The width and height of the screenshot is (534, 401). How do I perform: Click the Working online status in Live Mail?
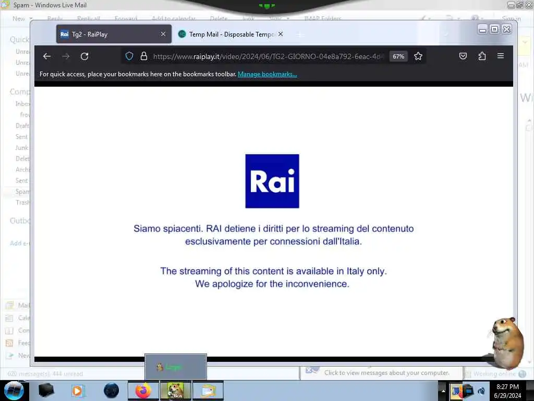point(494,374)
